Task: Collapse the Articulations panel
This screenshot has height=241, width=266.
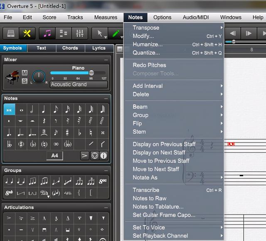Action: [106, 207]
